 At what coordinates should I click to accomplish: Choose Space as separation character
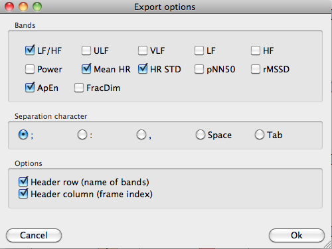pyautogui.click(x=201, y=135)
